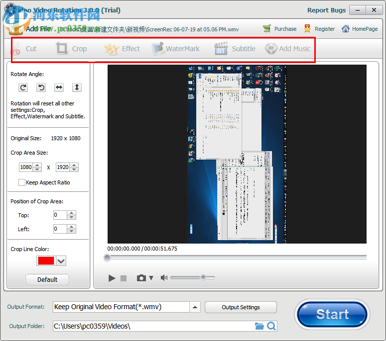Viewport: 386px width, 341px height.
Task: Click the Purchase link
Action: point(279,29)
